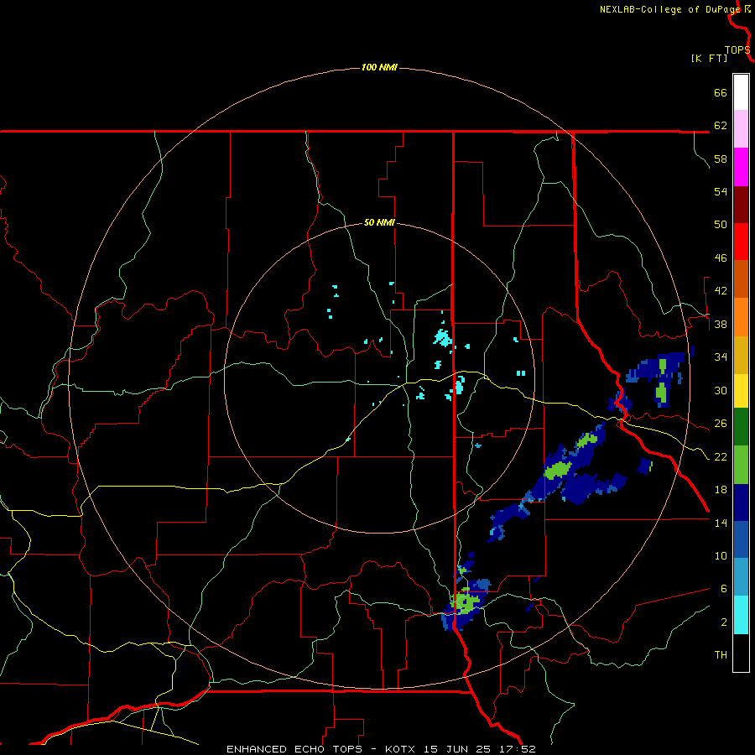Click the legend value '62'
Screen dimensions: 755x755
click(x=721, y=126)
